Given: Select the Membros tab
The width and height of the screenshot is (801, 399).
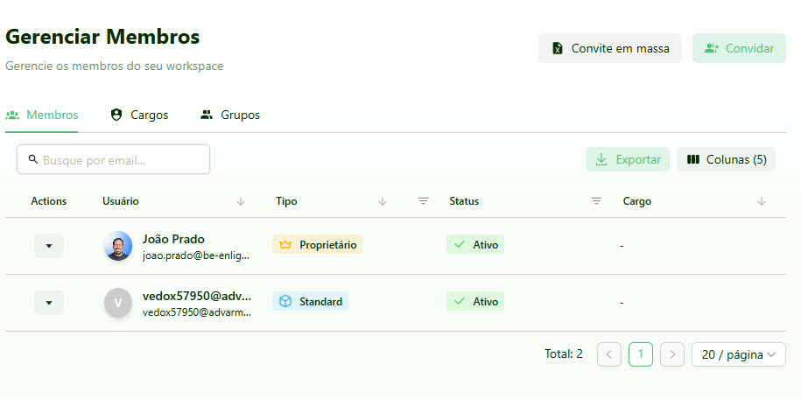Looking at the screenshot, I should click(x=42, y=115).
